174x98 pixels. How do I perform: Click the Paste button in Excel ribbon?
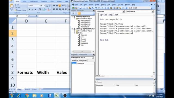point(12,7)
